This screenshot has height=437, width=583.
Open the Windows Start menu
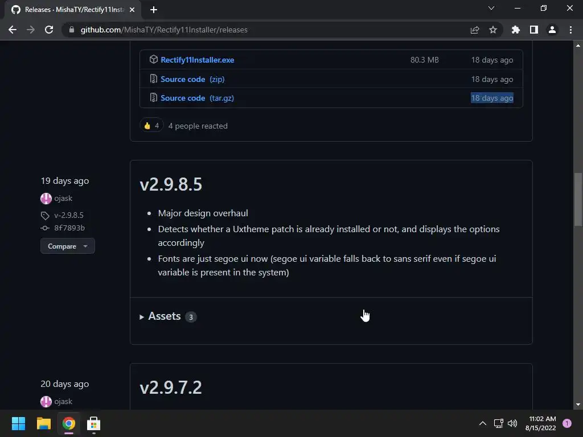pyautogui.click(x=18, y=423)
